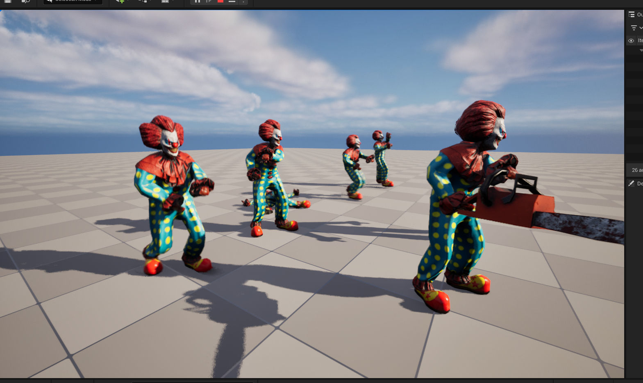643x383 pixels.
Task: Advance one frame with frame-skip button
Action: coord(209,1)
